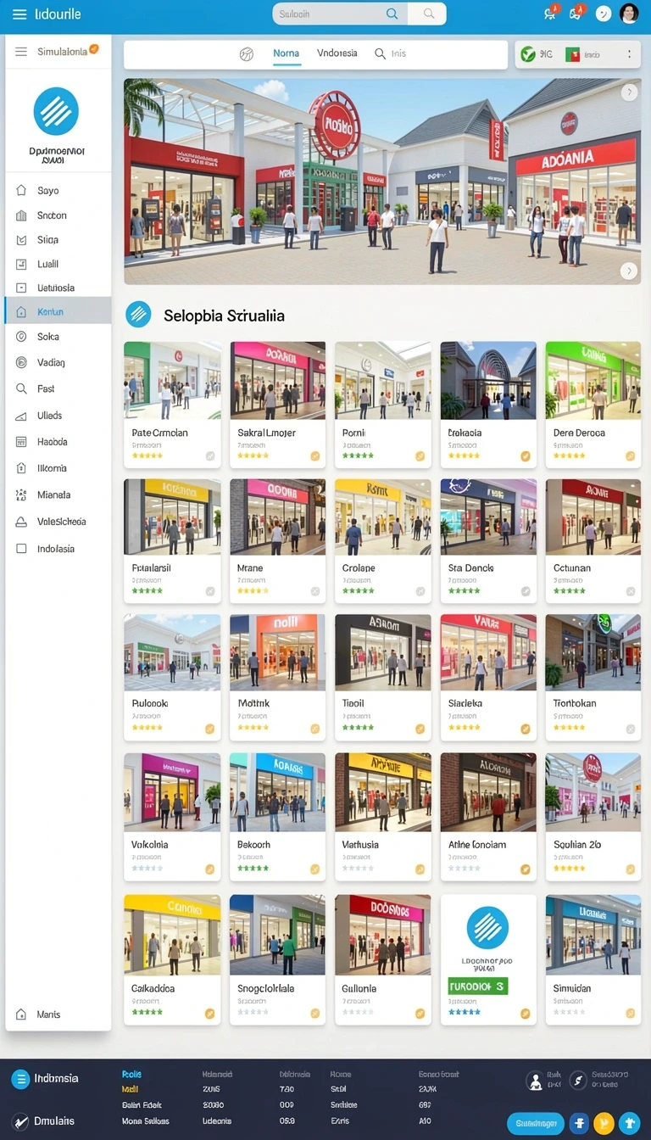Click the search magnifier in the Sulboin field
The width and height of the screenshot is (651, 1140).
coord(392,14)
